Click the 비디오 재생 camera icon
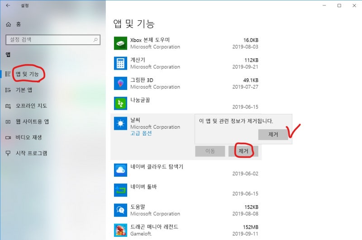This screenshot has width=362, height=240. (x=8, y=138)
